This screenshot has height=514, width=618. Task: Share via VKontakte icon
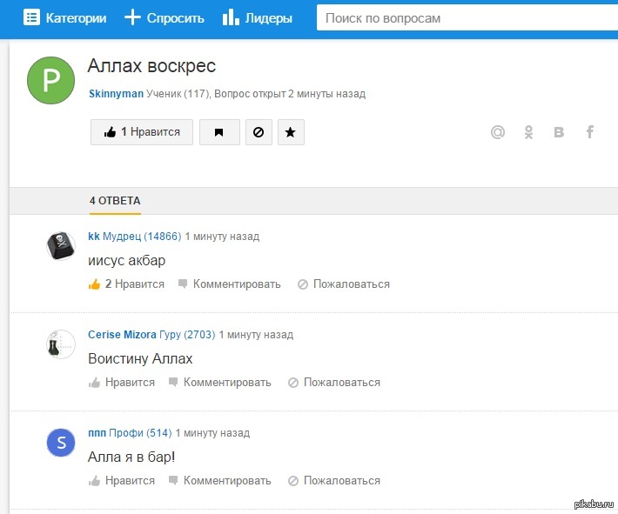point(559,132)
